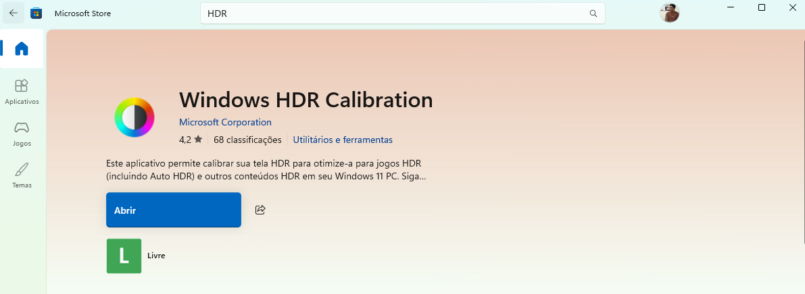The height and width of the screenshot is (294, 805).
Task: Click the Windows HDR Calibration title
Action: pos(306,100)
